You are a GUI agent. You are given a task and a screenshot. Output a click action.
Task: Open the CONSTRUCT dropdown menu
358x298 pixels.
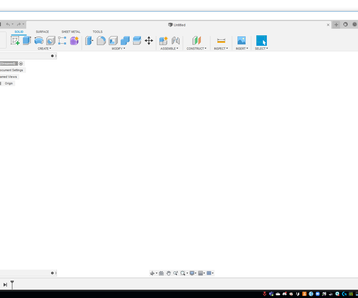[x=196, y=49]
